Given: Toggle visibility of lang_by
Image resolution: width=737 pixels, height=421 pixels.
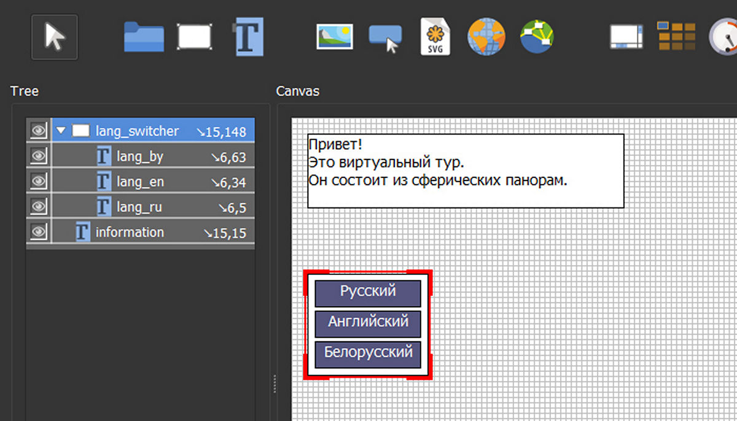Looking at the screenshot, I should tap(39, 156).
